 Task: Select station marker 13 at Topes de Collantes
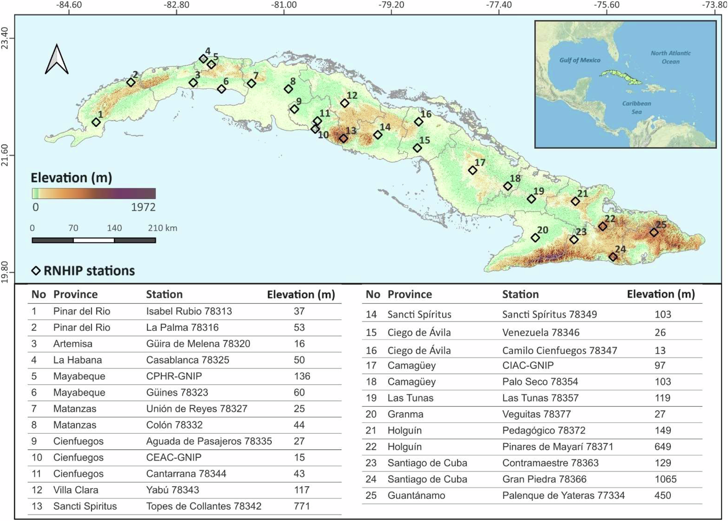pos(343,138)
